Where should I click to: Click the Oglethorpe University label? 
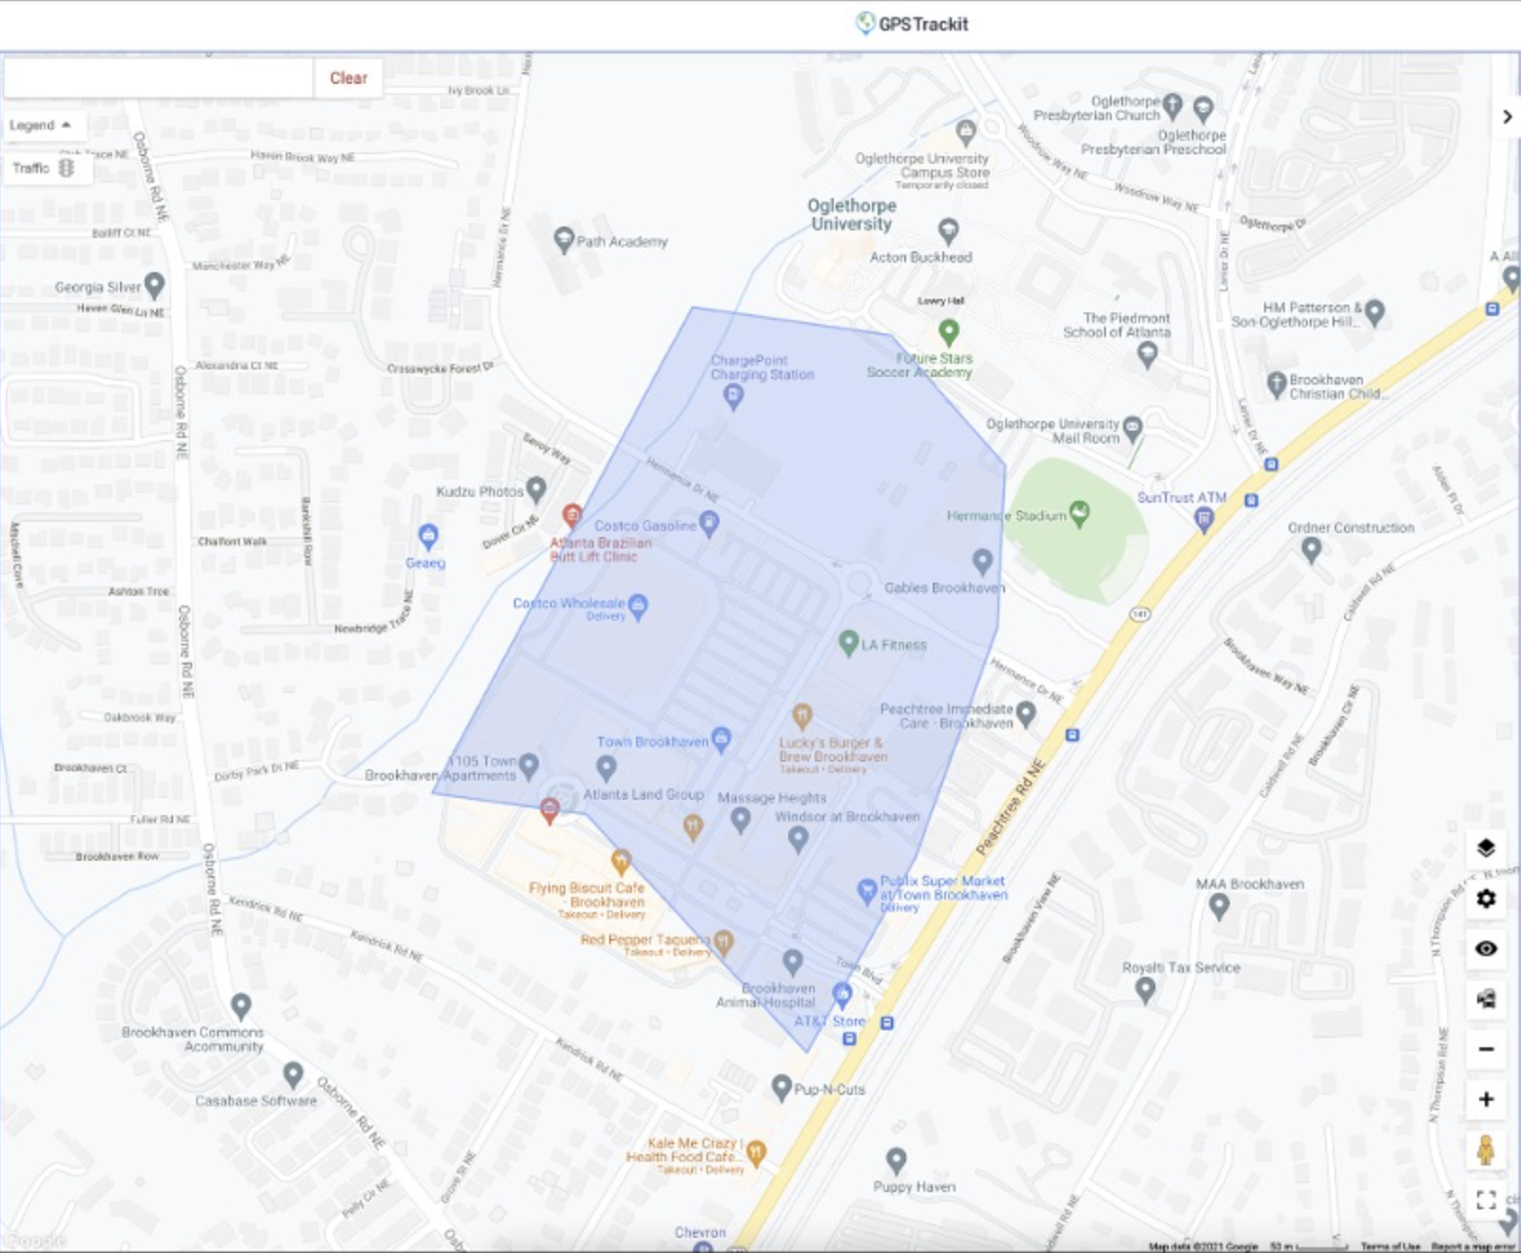click(x=852, y=214)
